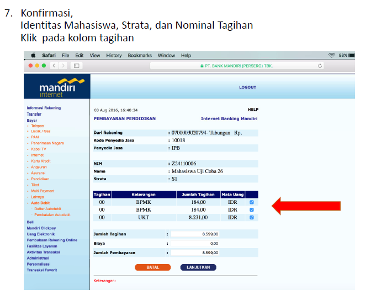This screenshot has height=302, width=371.
Task: Select Pendidikan in the sidebar
Action: coord(40,179)
